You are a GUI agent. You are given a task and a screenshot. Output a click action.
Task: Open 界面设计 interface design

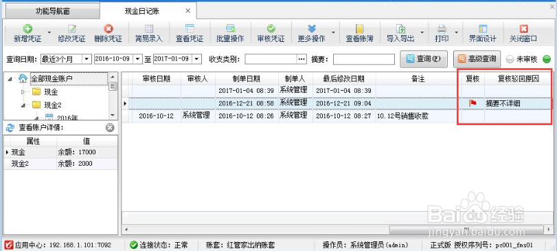(x=482, y=33)
